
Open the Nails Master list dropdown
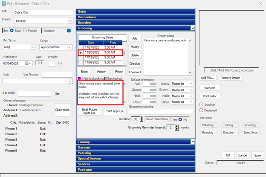(x=191, y=96)
